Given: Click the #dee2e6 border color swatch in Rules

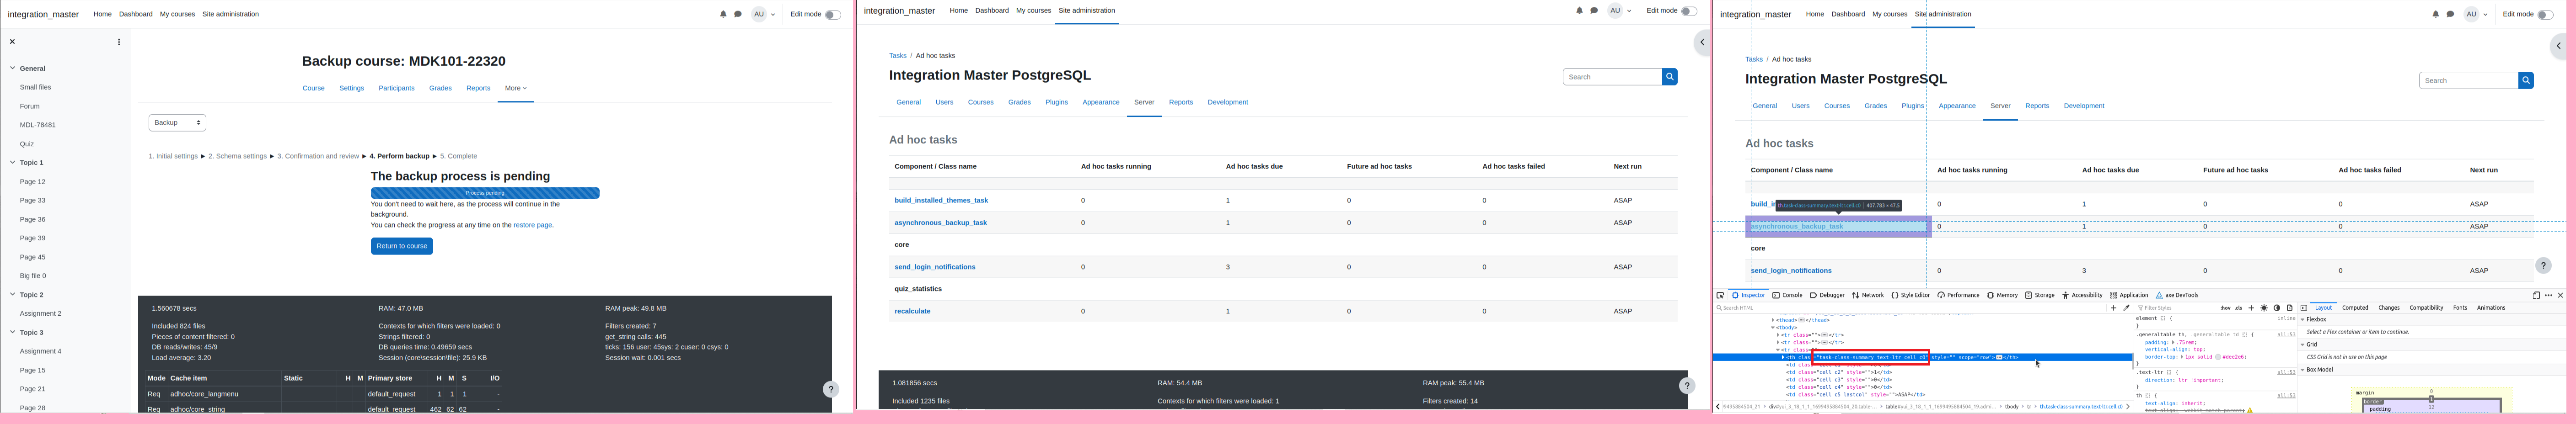Looking at the screenshot, I should [x=2217, y=357].
